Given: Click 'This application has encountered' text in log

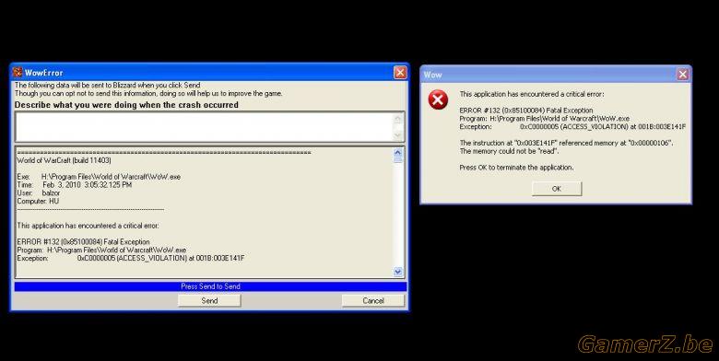Looking at the screenshot, I should click(x=88, y=226).
